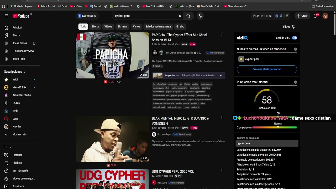Expand Suscripciones section
The height and width of the screenshot is (189, 336).
[x=15, y=72]
